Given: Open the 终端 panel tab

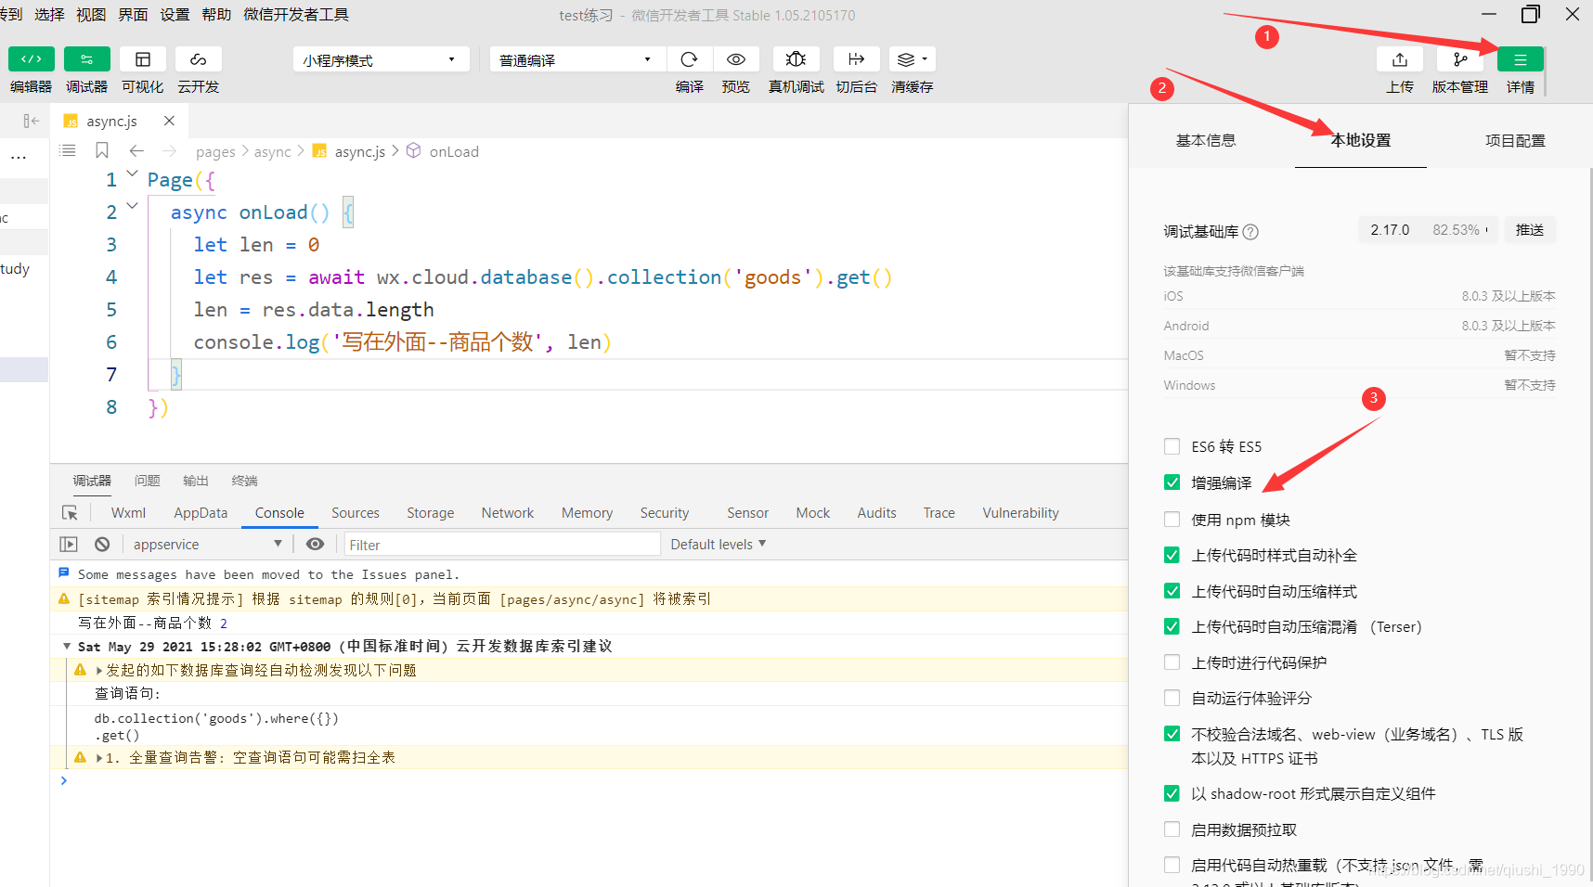Looking at the screenshot, I should (x=244, y=481).
